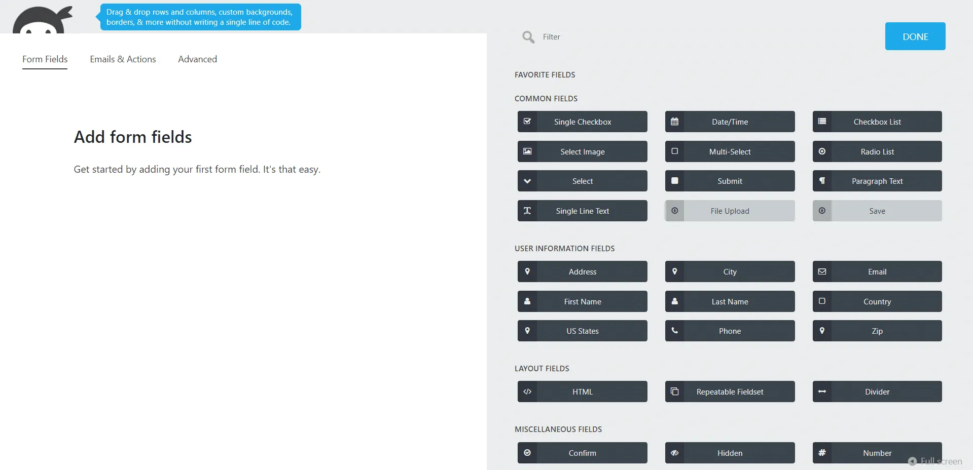This screenshot has height=470, width=973.
Task: Click the hash icon on Number field
Action: 822,453
